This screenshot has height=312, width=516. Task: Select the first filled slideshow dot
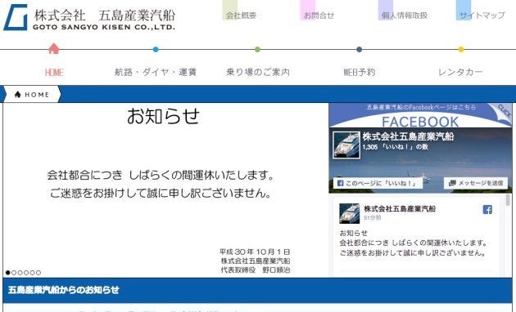pyautogui.click(x=8, y=273)
